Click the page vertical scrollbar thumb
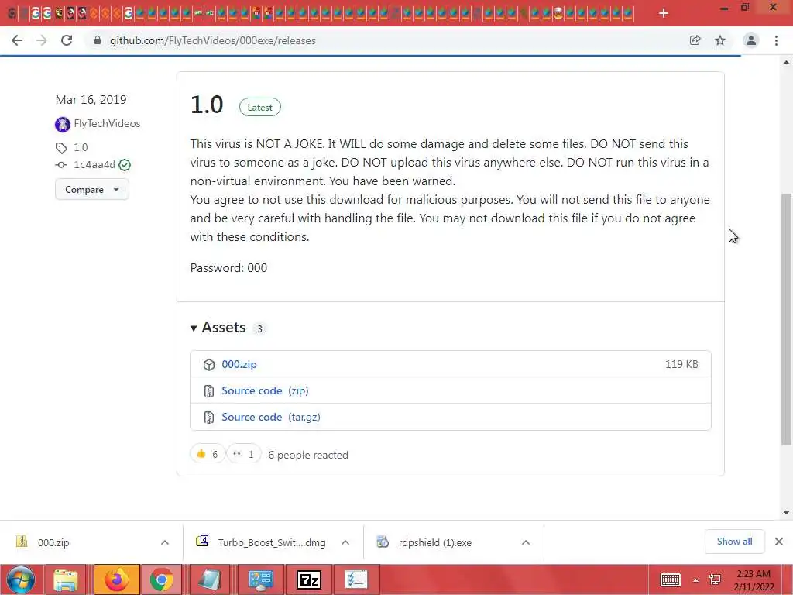 786,318
